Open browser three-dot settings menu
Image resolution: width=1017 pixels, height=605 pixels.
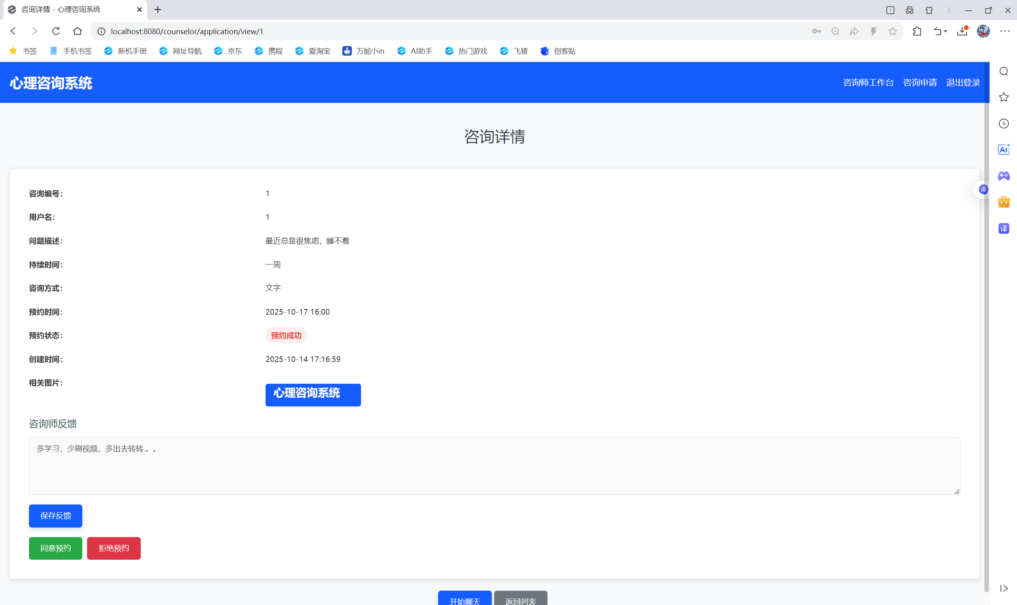click(x=1005, y=31)
